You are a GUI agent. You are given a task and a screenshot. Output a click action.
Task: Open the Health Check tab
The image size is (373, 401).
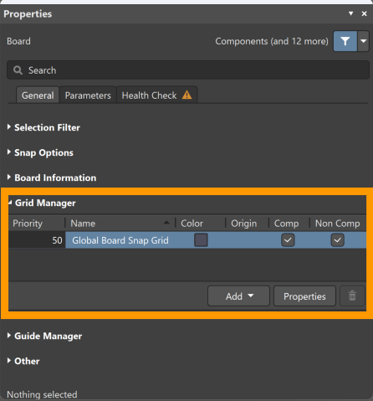point(157,95)
